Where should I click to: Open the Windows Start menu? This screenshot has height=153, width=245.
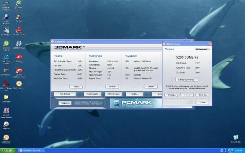tap(8, 150)
